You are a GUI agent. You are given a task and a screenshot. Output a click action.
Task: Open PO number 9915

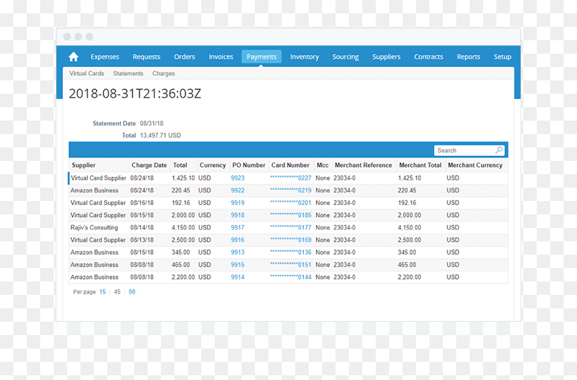coord(238,265)
